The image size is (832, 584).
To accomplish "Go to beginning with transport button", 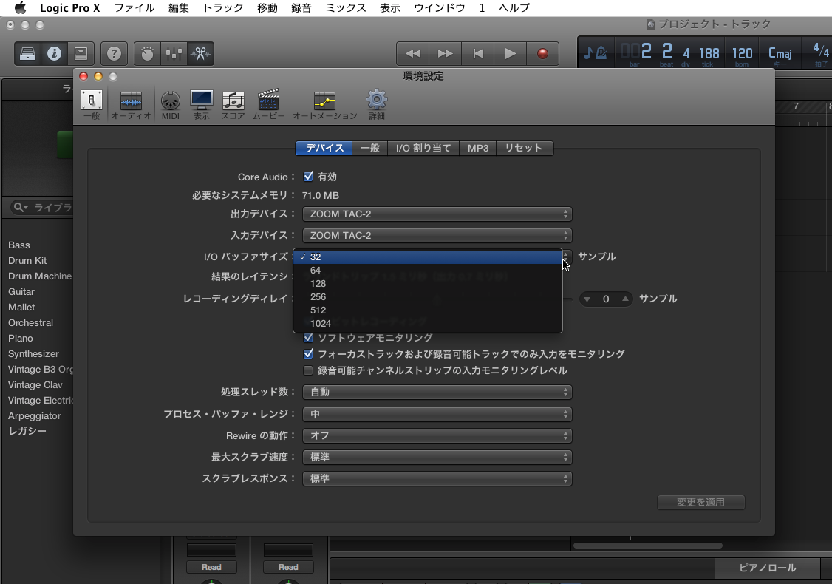I will [477, 54].
